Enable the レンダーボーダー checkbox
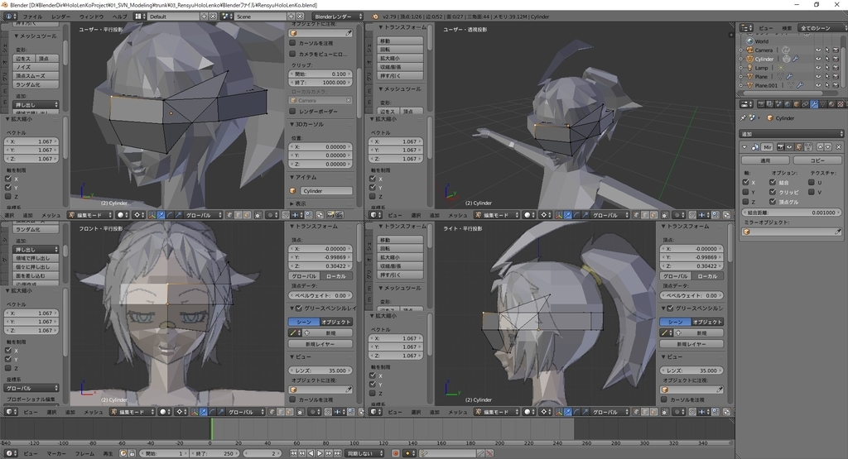 click(292, 112)
